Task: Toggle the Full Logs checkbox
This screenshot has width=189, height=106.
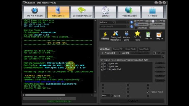Action: [154, 53]
